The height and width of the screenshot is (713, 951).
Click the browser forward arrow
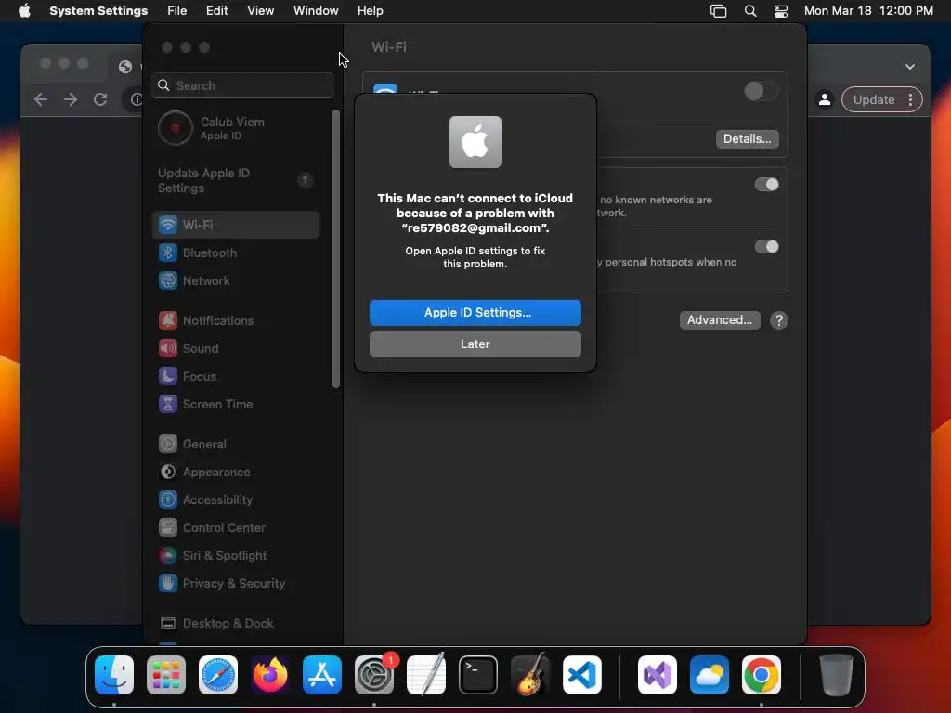pyautogui.click(x=71, y=99)
